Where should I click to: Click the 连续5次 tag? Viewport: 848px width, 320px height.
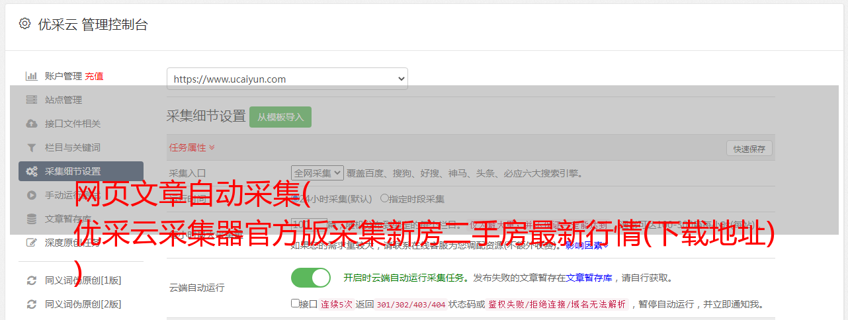pos(337,304)
